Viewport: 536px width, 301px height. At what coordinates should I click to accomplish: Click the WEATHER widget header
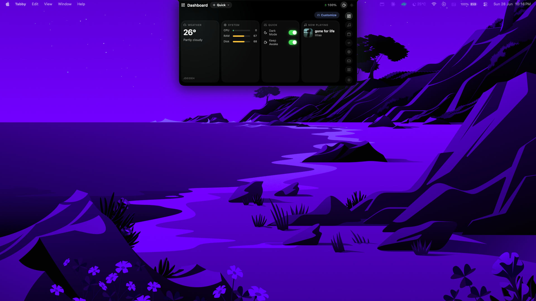point(193,25)
